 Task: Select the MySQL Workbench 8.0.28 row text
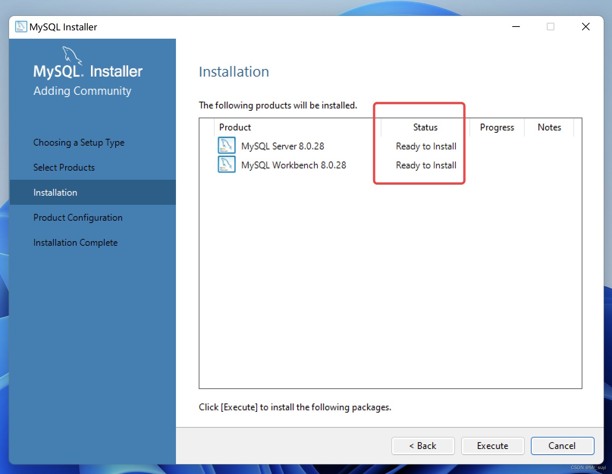click(x=293, y=165)
